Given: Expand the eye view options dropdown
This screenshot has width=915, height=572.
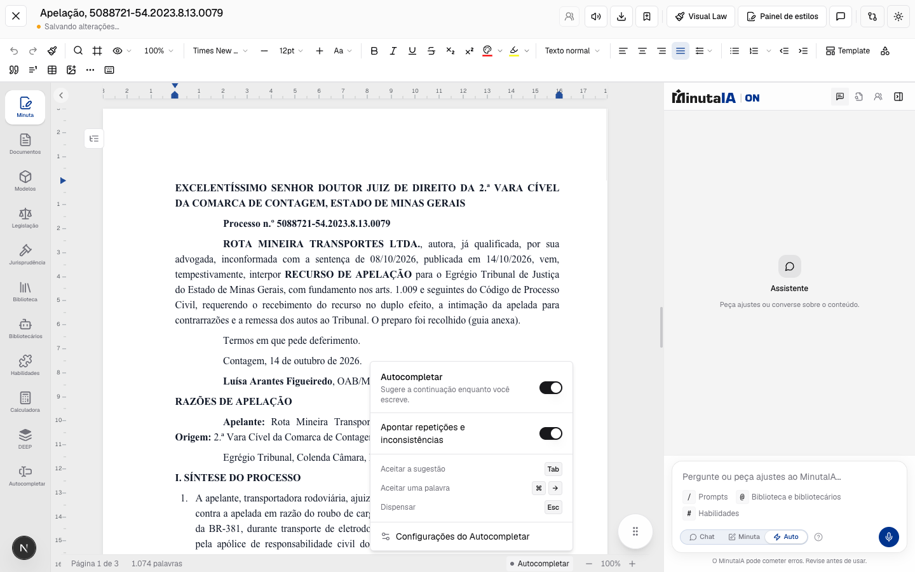Looking at the screenshot, I should [122, 51].
